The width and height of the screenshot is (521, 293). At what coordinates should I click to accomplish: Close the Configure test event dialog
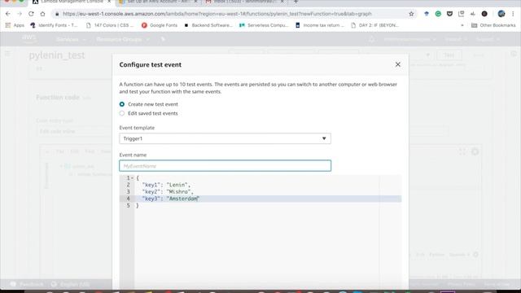pos(398,64)
